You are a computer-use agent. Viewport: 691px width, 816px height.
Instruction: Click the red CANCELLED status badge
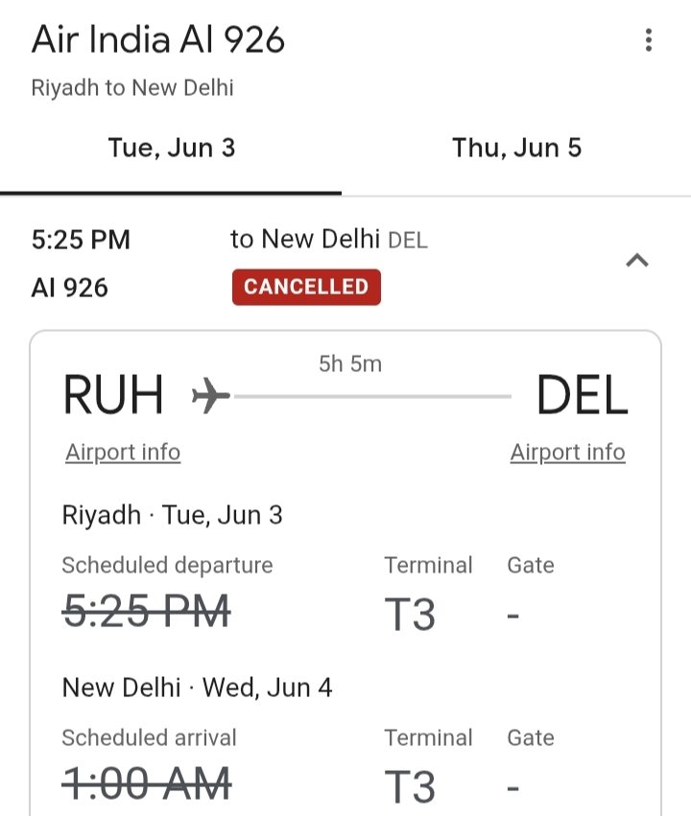click(306, 287)
